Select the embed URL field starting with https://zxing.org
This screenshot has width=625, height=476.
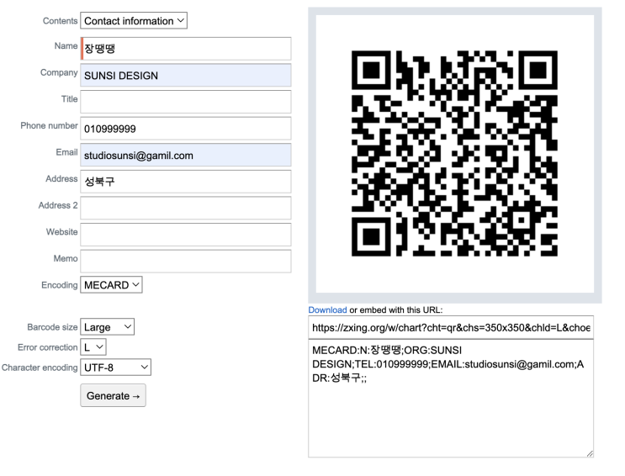tap(451, 327)
